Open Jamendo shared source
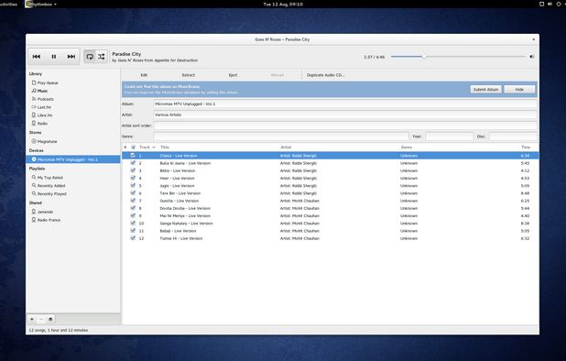Image resolution: width=566 pixels, height=361 pixels. 45,212
